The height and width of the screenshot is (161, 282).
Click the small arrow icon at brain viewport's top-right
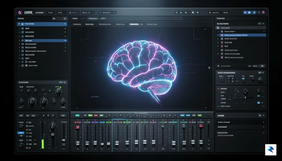[x=205, y=29]
